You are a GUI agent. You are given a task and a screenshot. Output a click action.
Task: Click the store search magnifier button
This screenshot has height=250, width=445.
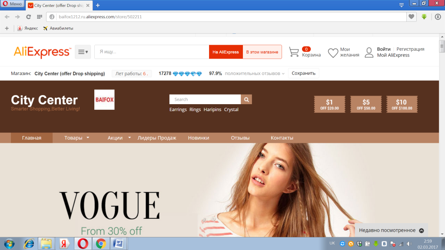coord(246,99)
